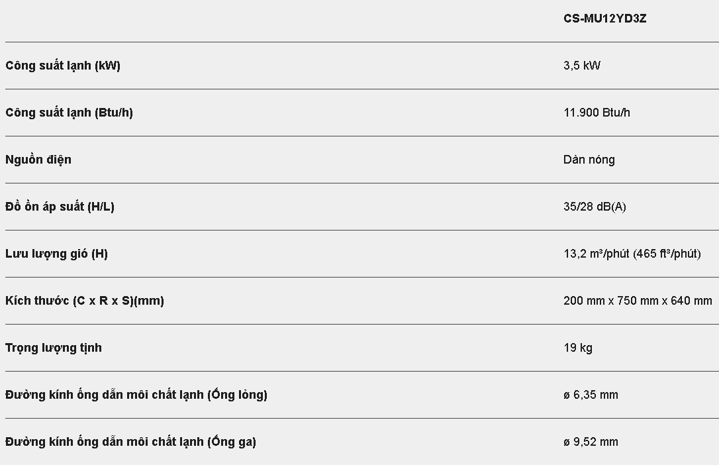Click the ø 6,35 mm value
The height and width of the screenshot is (465, 719).
pyautogui.click(x=591, y=395)
